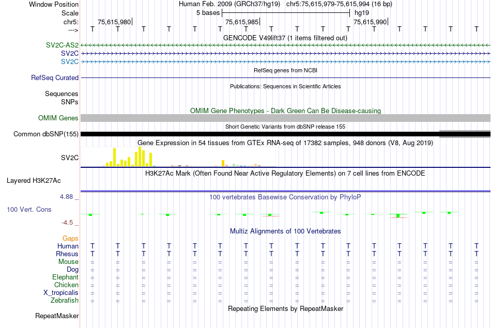This screenshot has height=328, width=491.
Task: Open Multiz Alignments of 100 Vertebrates title
Action: [285, 231]
